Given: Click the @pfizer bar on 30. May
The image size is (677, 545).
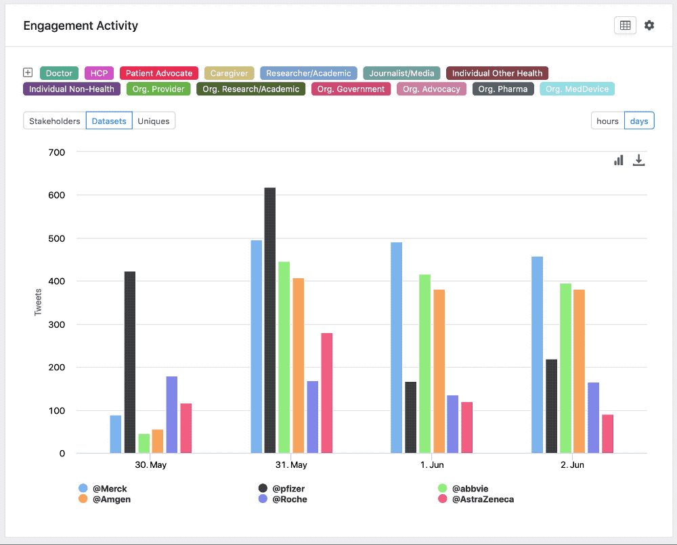Looking at the screenshot, I should (130, 362).
